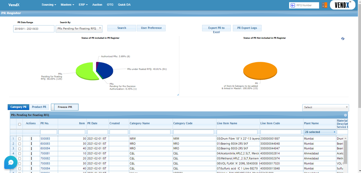The height and width of the screenshot is (173, 361).
Task: Open the Plant Name 28 selected filter
Action: (320, 132)
